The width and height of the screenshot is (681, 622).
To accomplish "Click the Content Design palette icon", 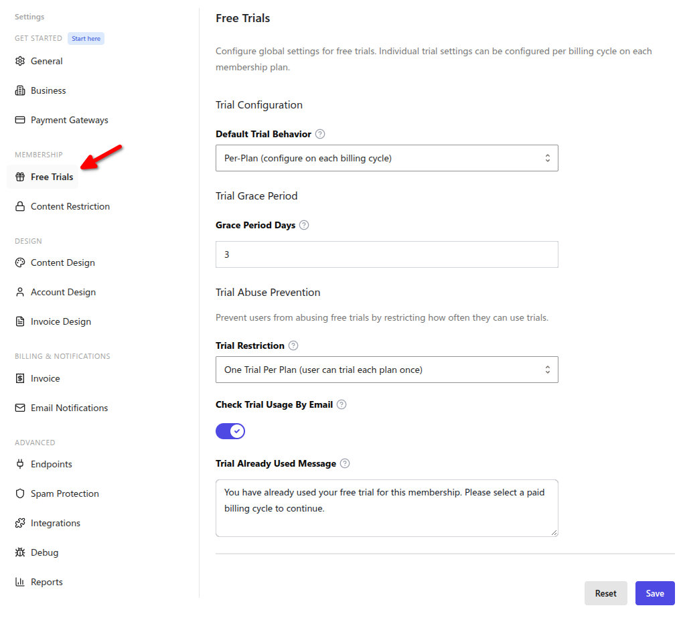I will 20,262.
